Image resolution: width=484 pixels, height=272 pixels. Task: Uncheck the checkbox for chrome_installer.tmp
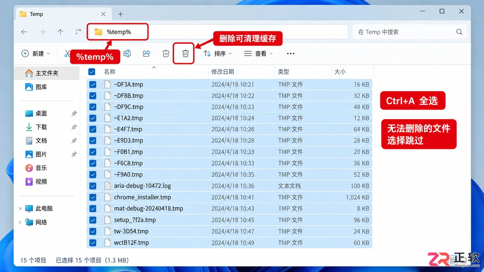click(x=93, y=197)
